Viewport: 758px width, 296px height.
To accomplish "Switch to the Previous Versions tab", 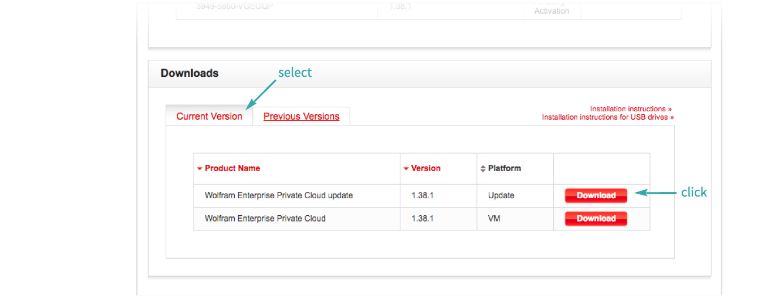I will pyautogui.click(x=301, y=116).
